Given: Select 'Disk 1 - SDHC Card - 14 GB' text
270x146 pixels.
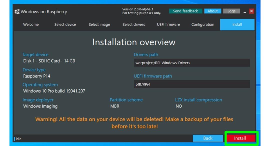Looking at the screenshot, I should 49,61.
